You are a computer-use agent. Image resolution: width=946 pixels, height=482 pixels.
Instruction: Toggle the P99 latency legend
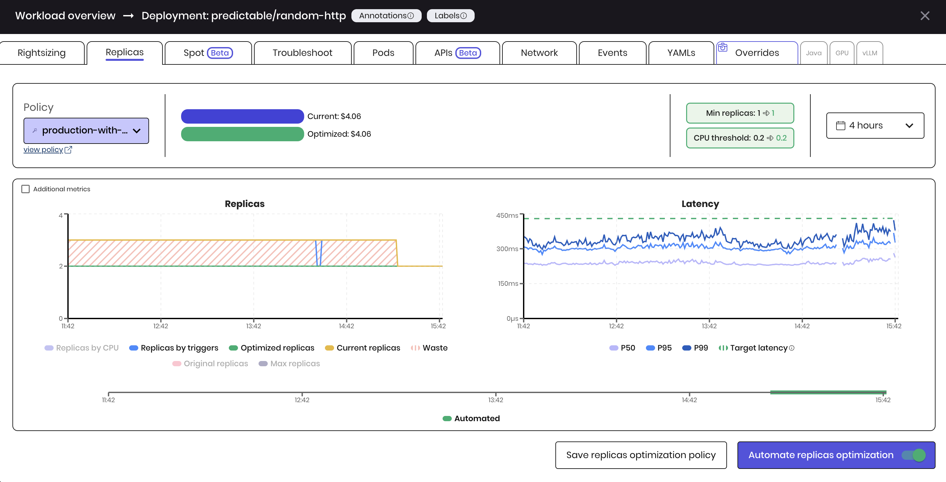point(695,348)
